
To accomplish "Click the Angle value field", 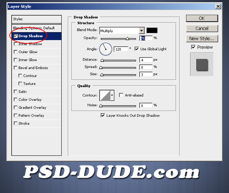I will (121, 49).
